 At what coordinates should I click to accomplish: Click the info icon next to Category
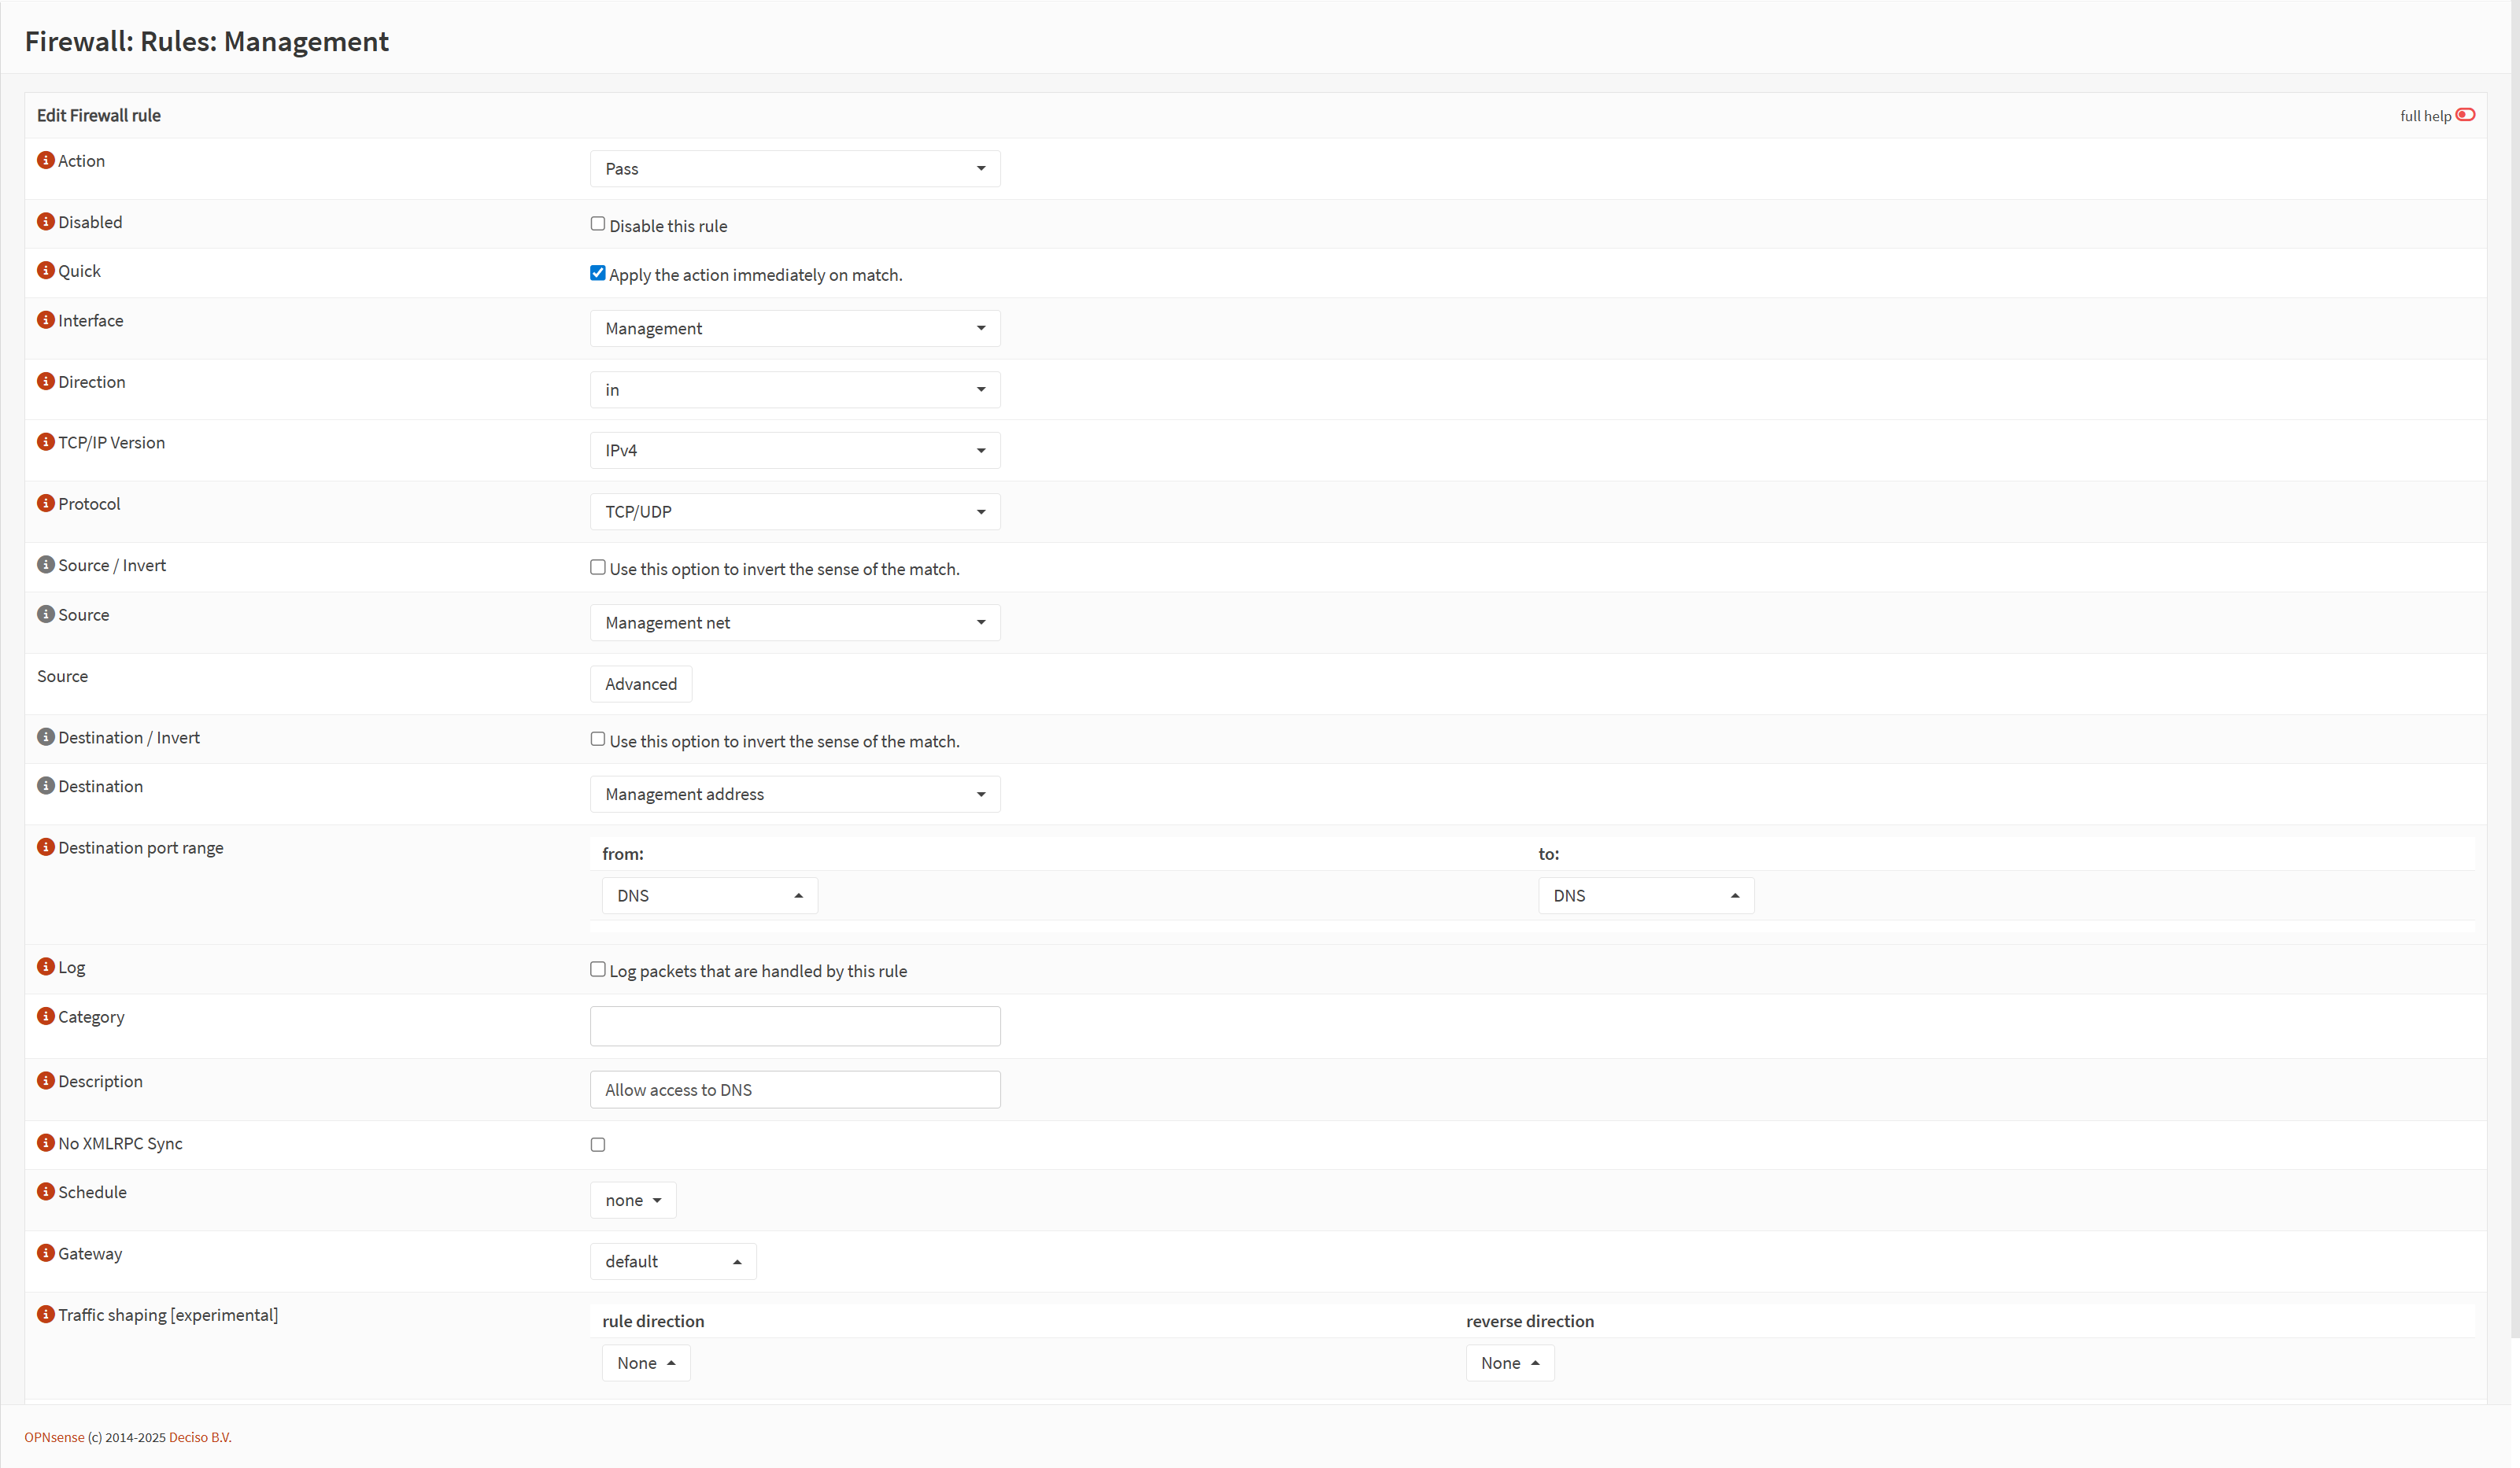45,1016
